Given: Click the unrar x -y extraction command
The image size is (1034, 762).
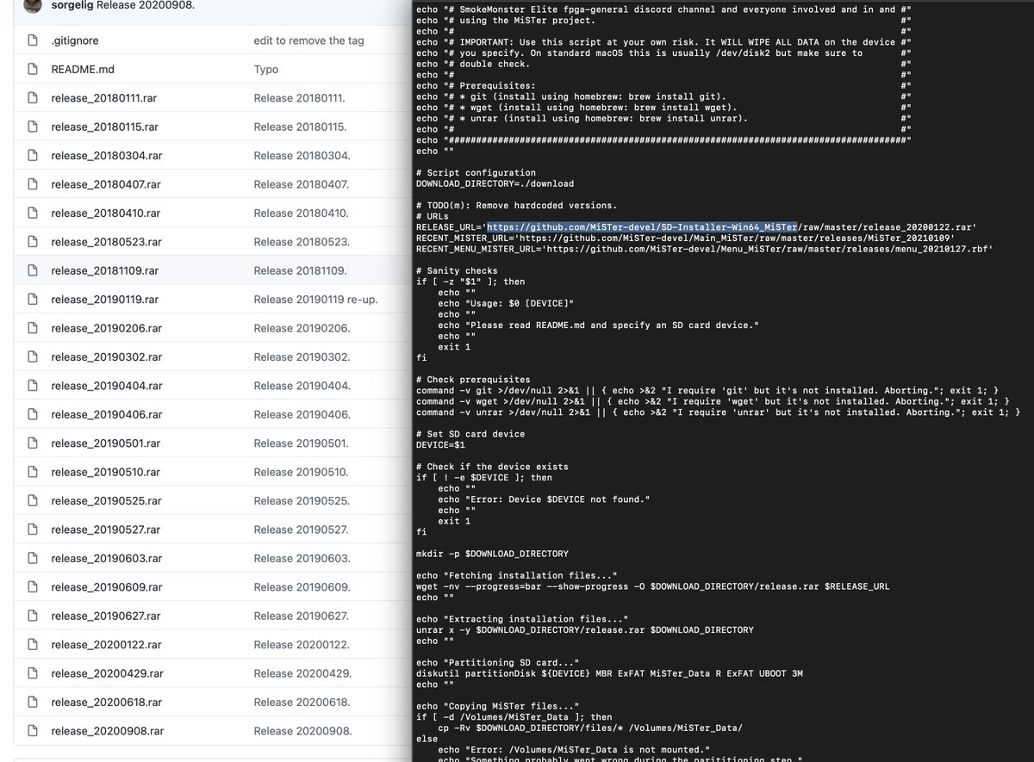Looking at the screenshot, I should tap(584, 629).
